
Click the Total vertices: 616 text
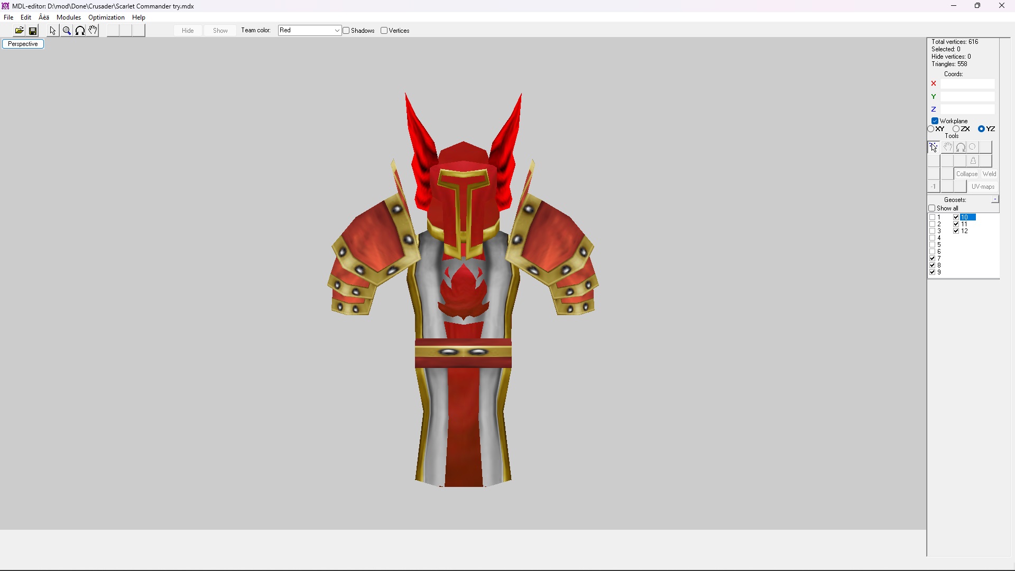[x=955, y=42]
